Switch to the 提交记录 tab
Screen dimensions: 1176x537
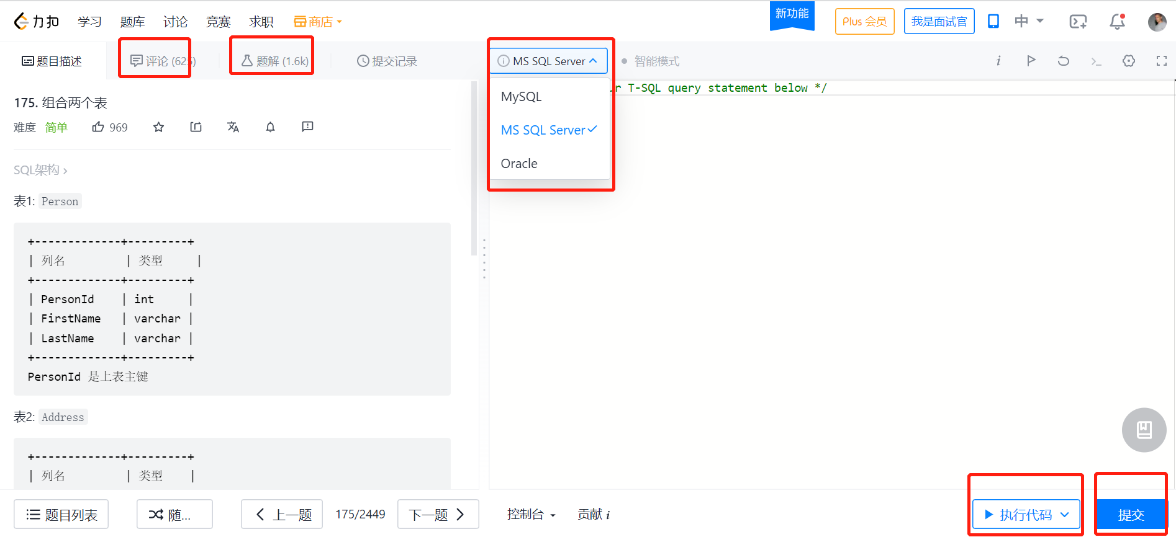[387, 61]
